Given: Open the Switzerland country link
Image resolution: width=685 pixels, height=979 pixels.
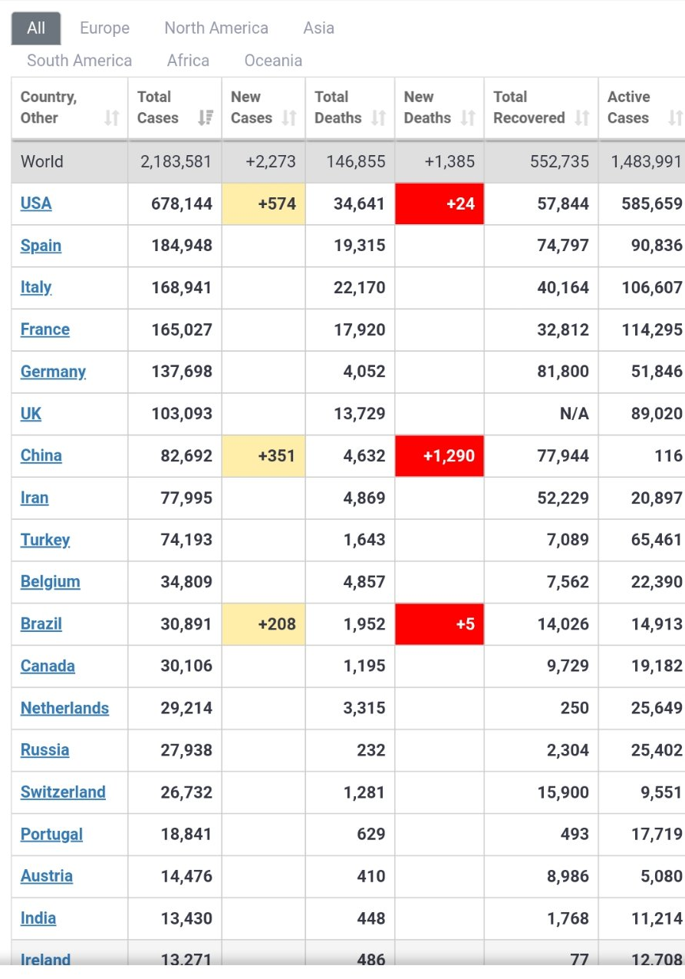Looking at the screenshot, I should coord(63,792).
